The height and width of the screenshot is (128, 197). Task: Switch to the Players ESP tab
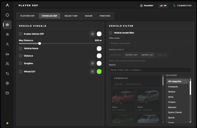(x=28, y=16)
